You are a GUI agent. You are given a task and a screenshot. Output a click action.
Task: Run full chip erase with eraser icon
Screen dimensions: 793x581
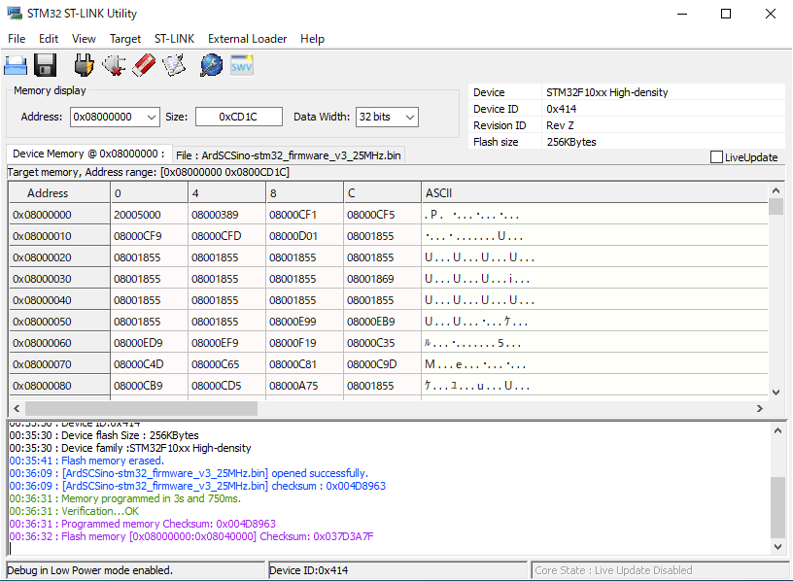pyautogui.click(x=144, y=66)
